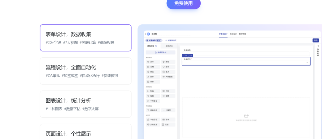The width and height of the screenshot is (322, 139).
Task: Click the back arrow beside 新表格
Action: [x=145, y=34]
